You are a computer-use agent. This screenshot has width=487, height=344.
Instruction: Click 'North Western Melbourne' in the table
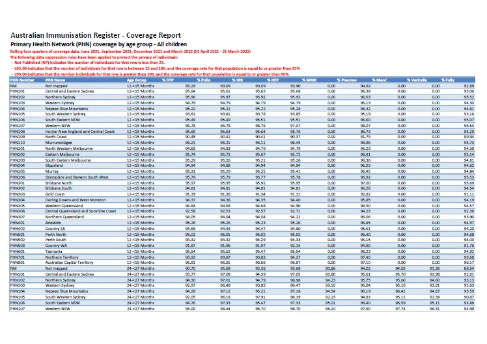[x=69, y=149]
